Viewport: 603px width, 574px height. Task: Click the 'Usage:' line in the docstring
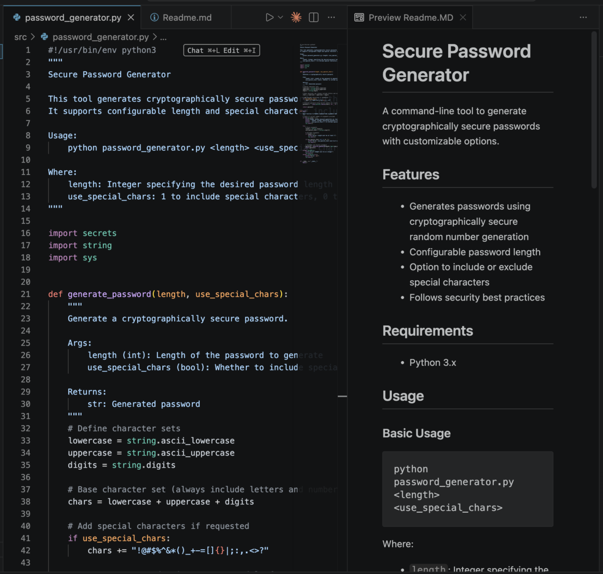point(62,136)
